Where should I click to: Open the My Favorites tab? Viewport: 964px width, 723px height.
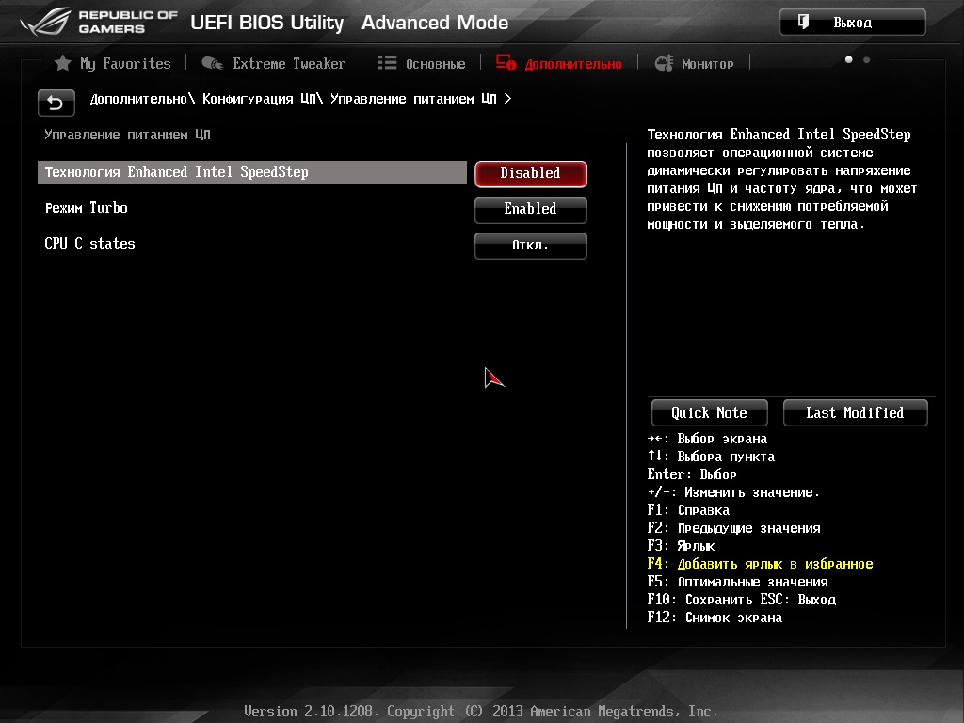[113, 63]
